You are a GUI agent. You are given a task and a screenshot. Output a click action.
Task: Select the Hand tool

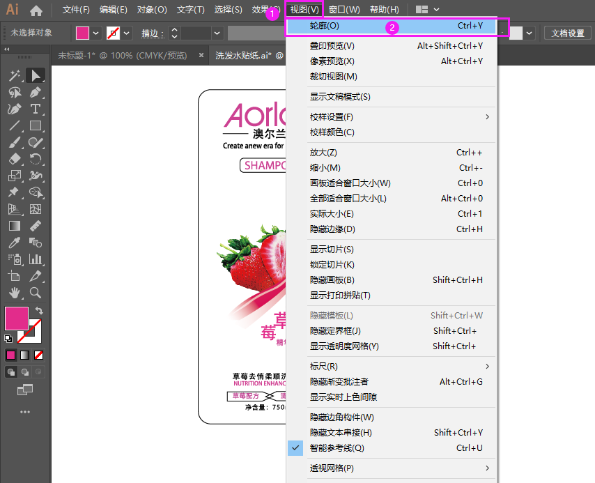point(15,293)
